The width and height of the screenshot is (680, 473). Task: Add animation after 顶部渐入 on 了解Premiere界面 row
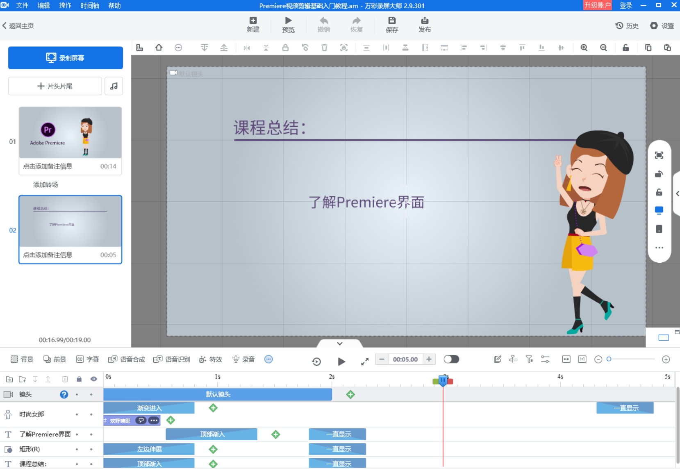pyautogui.click(x=276, y=434)
